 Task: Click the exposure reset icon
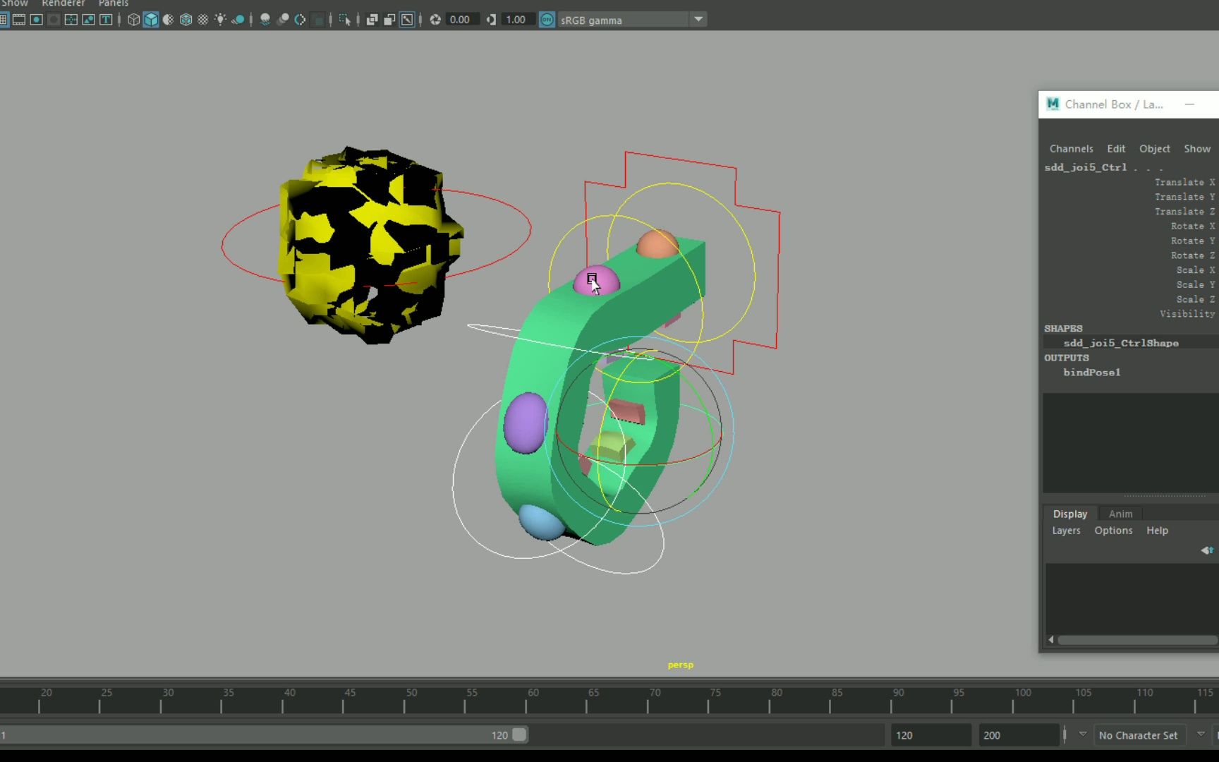pyautogui.click(x=435, y=20)
